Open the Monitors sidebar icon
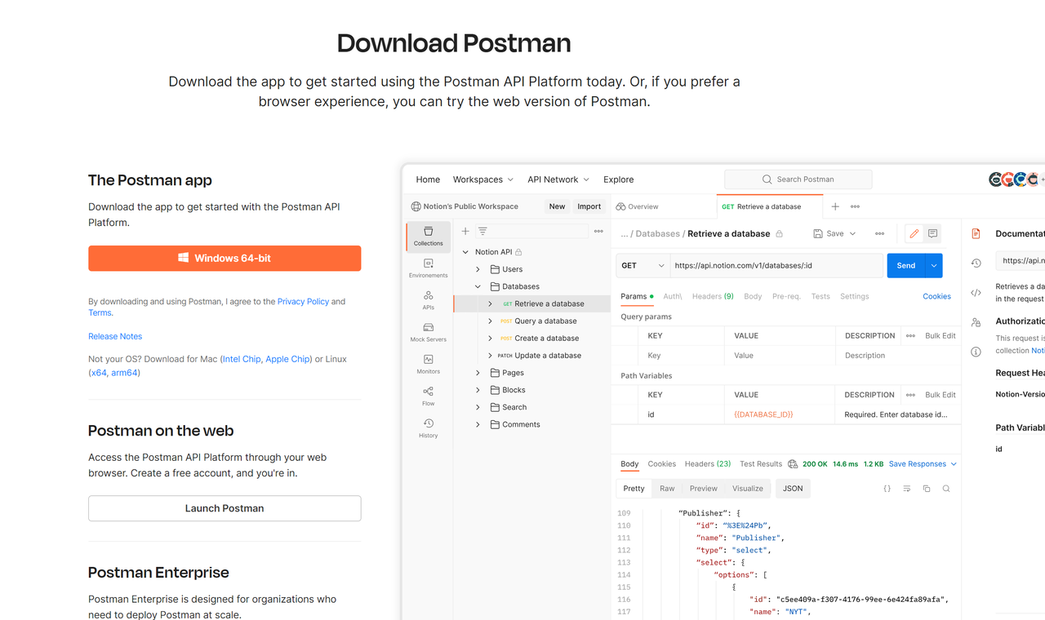Image resolution: width=1045 pixels, height=620 pixels. coord(428,364)
